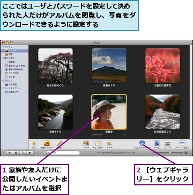Click the publish status icon beside the gallery album

pos(26,92)
